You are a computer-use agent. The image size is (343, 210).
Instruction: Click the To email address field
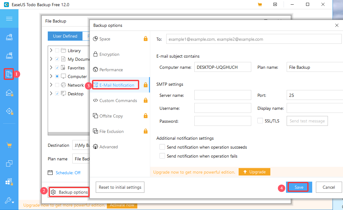pyautogui.click(x=254, y=39)
